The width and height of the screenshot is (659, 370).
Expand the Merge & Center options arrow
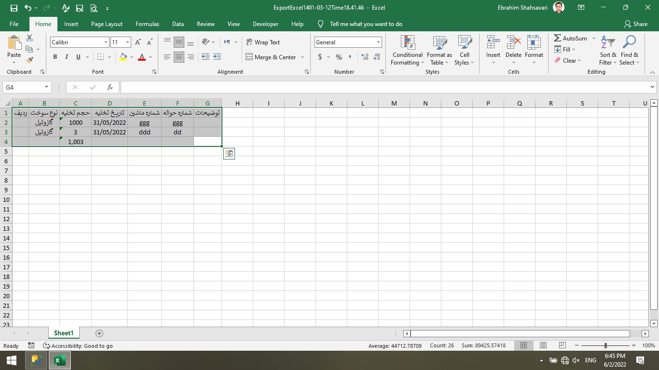[x=302, y=57]
